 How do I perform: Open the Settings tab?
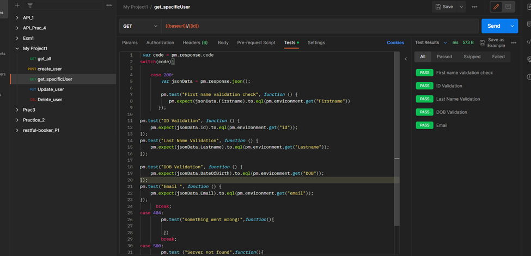coord(316,42)
